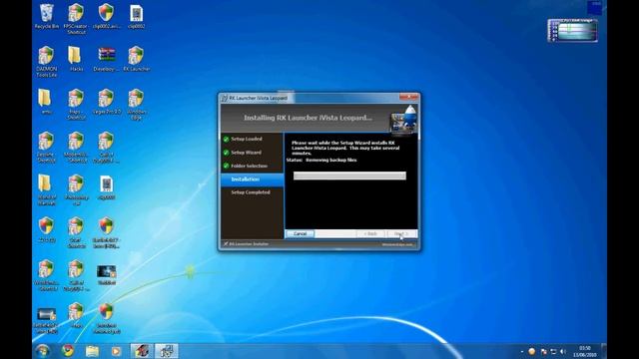Click the installation progress bar
Viewport: 639px width, 359px height.
tap(349, 176)
